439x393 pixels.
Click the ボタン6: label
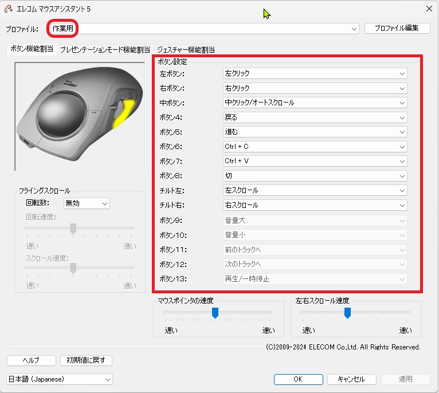click(171, 147)
